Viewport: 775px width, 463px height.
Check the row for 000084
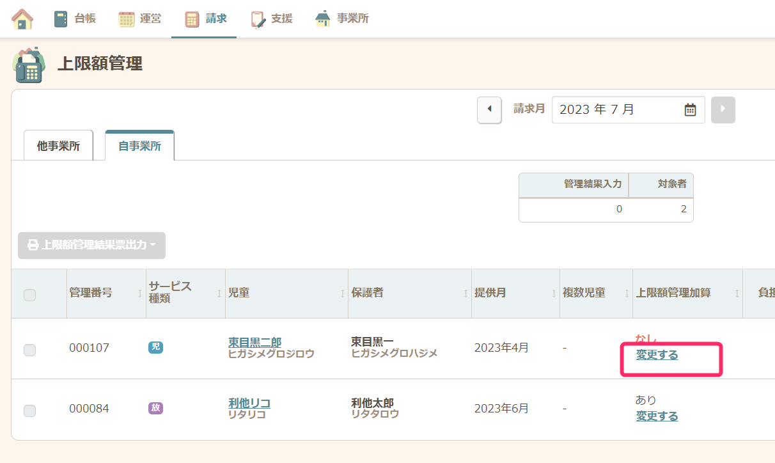tap(29, 411)
